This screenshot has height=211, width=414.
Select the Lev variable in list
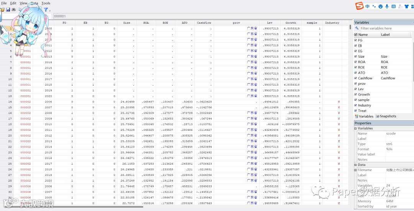(x=361, y=89)
